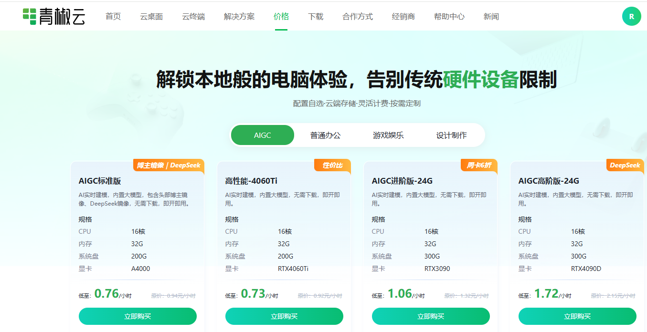
Task: Go to the 下载 page
Action: pos(316,16)
